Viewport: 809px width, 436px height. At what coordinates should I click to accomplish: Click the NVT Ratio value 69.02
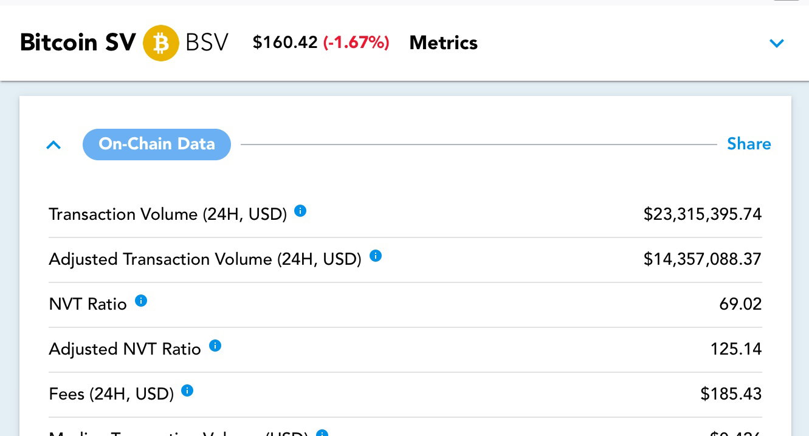740,304
